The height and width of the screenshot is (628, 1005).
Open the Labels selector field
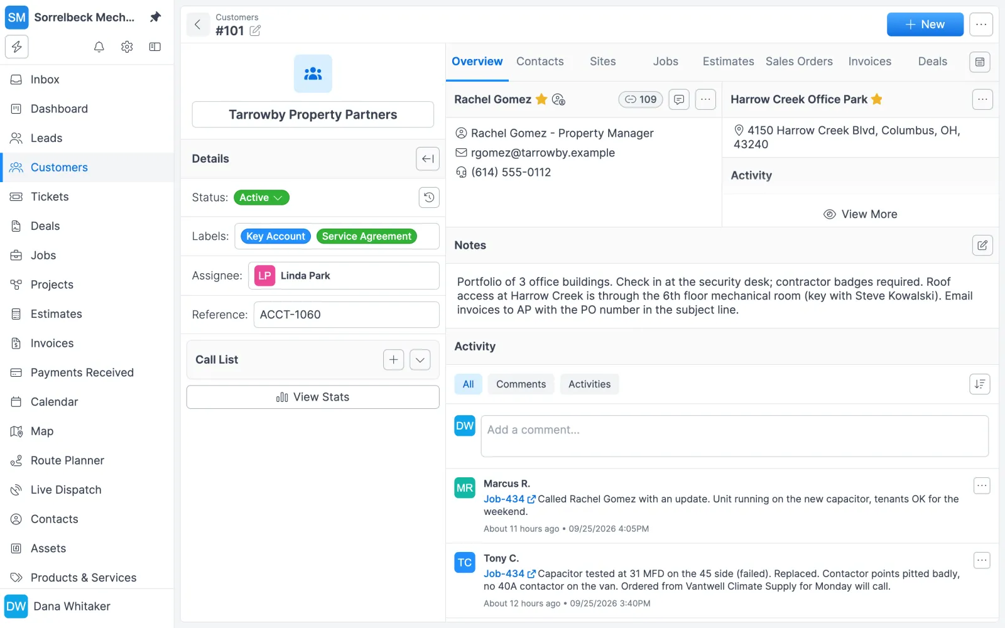coord(337,236)
